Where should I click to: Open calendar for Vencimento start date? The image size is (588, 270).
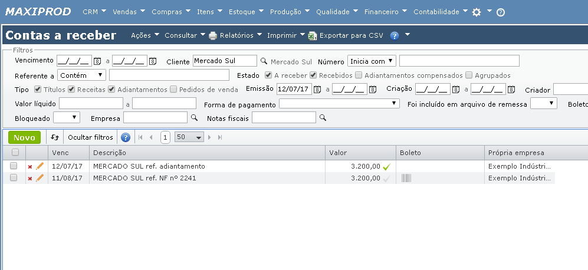point(97,61)
